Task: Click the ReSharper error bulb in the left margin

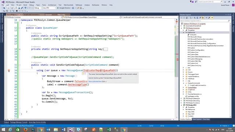Action: coord(9,70)
